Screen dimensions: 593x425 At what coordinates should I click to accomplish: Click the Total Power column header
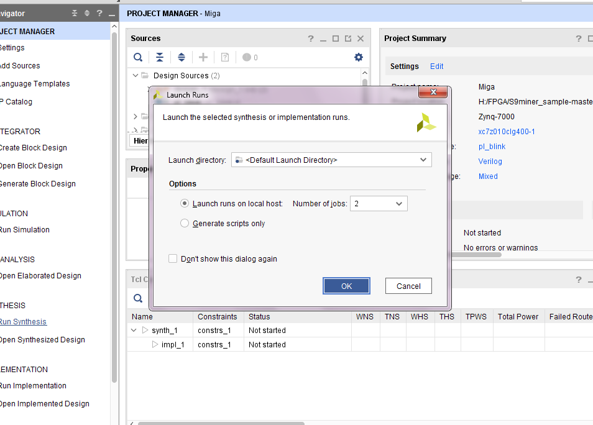tap(518, 317)
